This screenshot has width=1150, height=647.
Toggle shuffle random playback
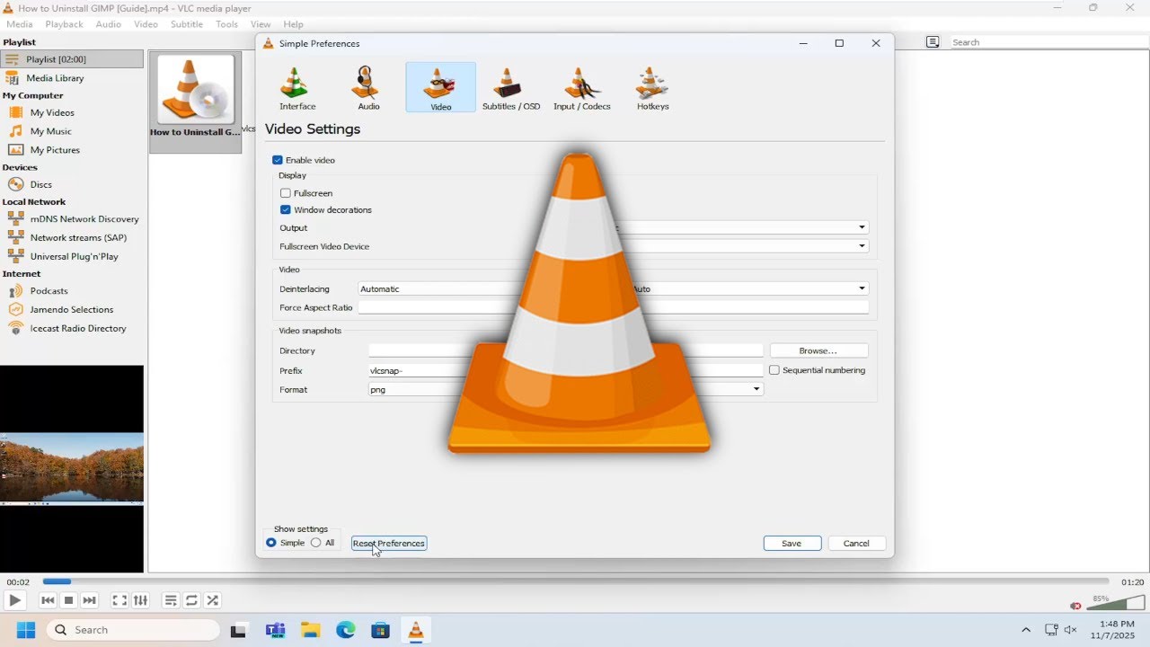coord(212,600)
